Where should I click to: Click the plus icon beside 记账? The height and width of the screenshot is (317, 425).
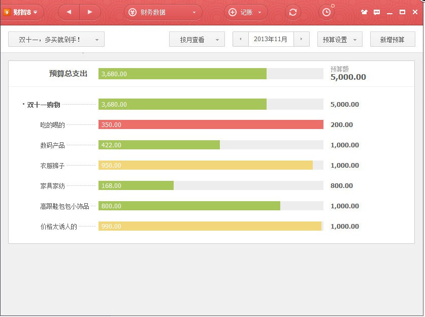click(x=233, y=12)
